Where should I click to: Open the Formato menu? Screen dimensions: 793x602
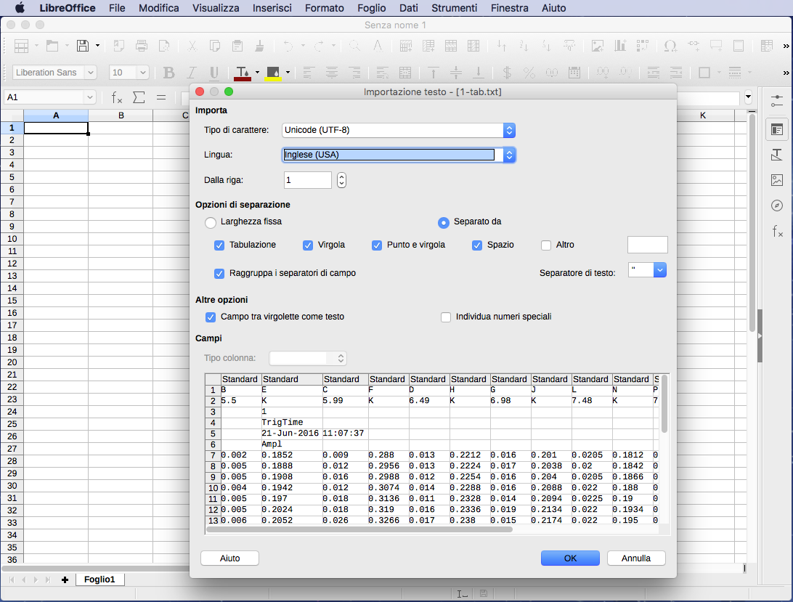tap(324, 8)
